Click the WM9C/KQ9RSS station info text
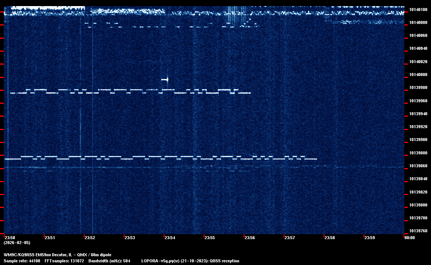 [x=57, y=255]
